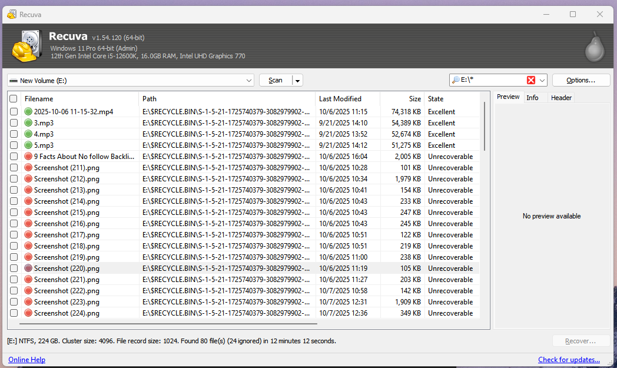
Task: Open the search filter dropdown arrow
Action: pos(542,79)
